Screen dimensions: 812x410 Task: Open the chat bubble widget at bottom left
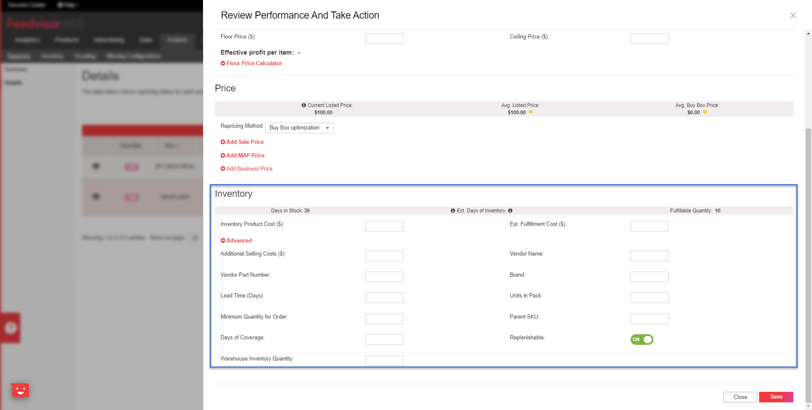click(x=20, y=390)
